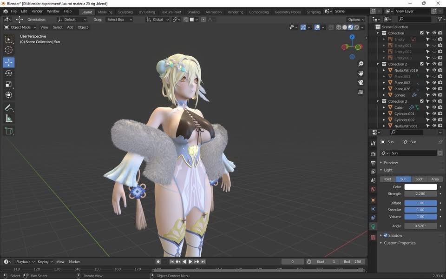Select the Measure tool

(x=9, y=119)
